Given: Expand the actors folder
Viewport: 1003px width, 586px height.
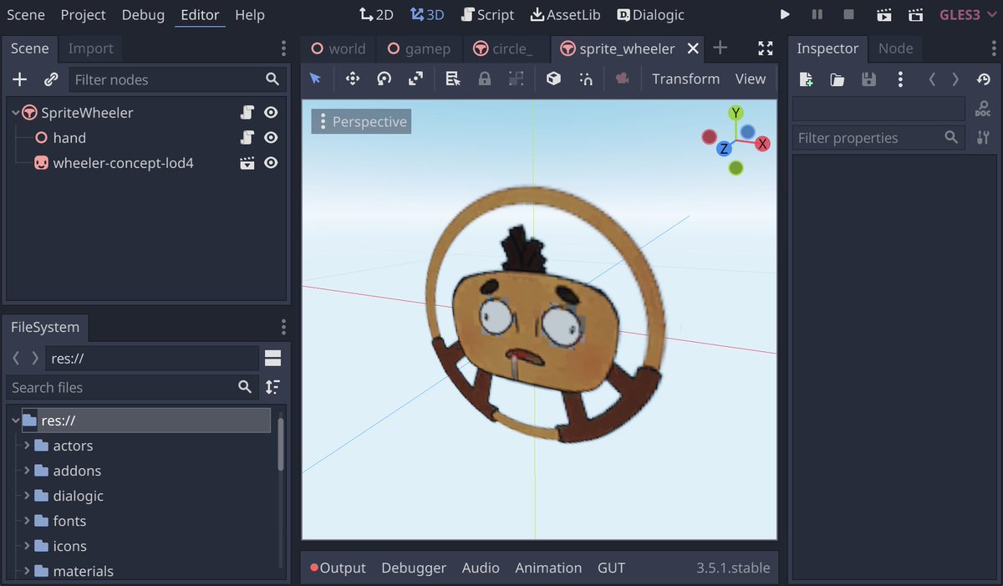Looking at the screenshot, I should [x=28, y=446].
